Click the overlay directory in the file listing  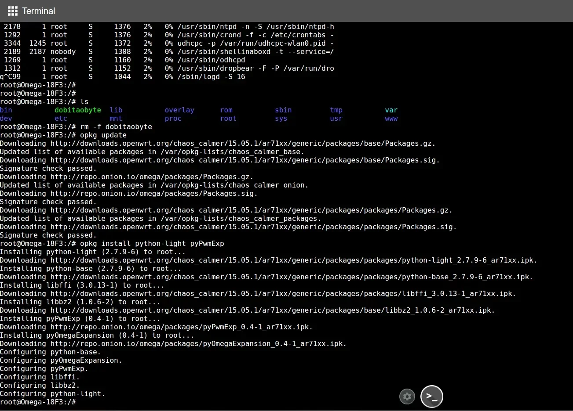coord(179,110)
